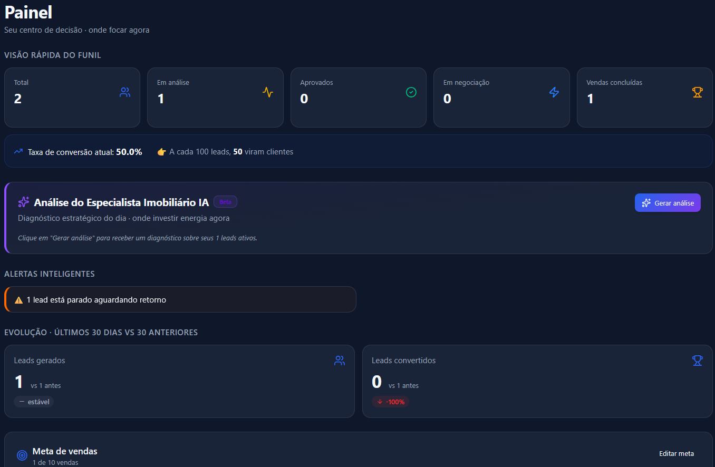This screenshot has width=715, height=467.
Task: Click the 'Painel' page heading
Action: [x=28, y=12]
